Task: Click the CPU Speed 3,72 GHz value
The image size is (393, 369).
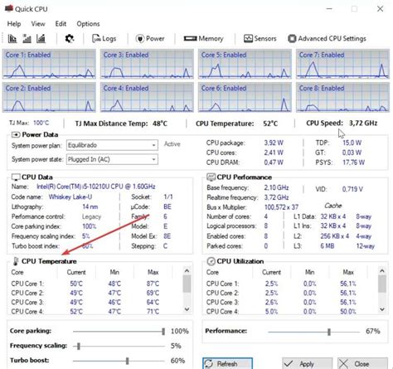Action: (x=363, y=123)
